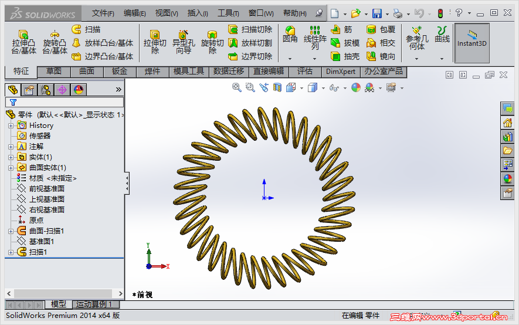Screen dimensions: 519x325
Task: Click the Edit Appearance color ball icon
Action: (356, 88)
